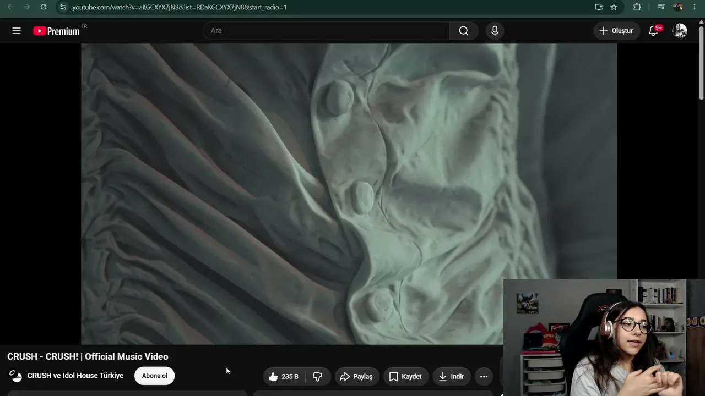Open the browser media controls icon
This screenshot has width=705, height=396.
click(661, 7)
